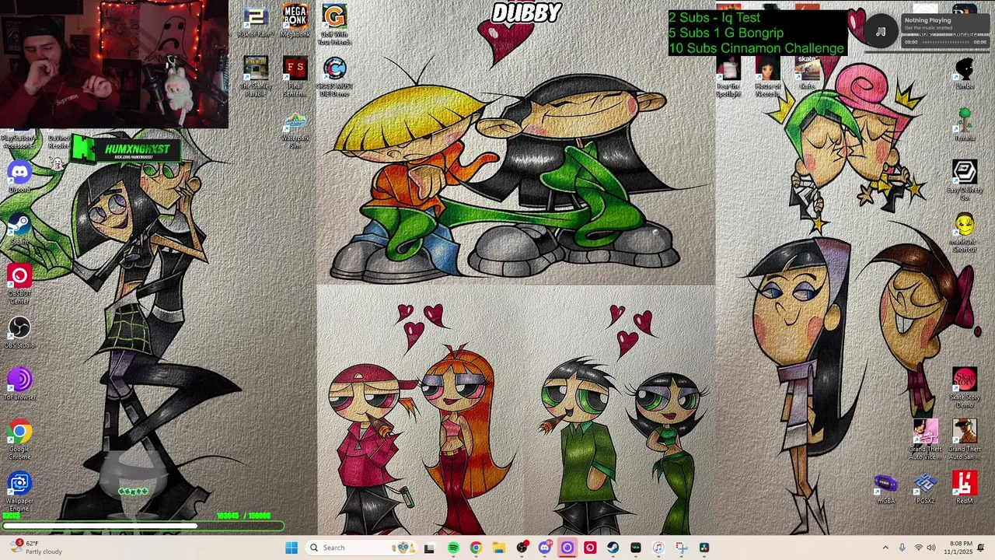Expand the system tray hidden icons chevron
This screenshot has height=560, width=995.
click(x=885, y=548)
